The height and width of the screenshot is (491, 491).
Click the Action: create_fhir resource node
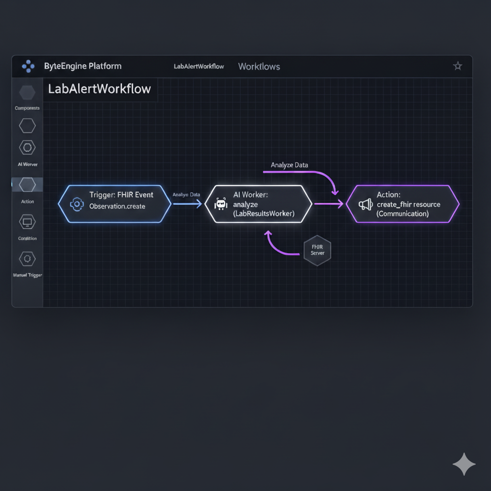[x=403, y=204]
